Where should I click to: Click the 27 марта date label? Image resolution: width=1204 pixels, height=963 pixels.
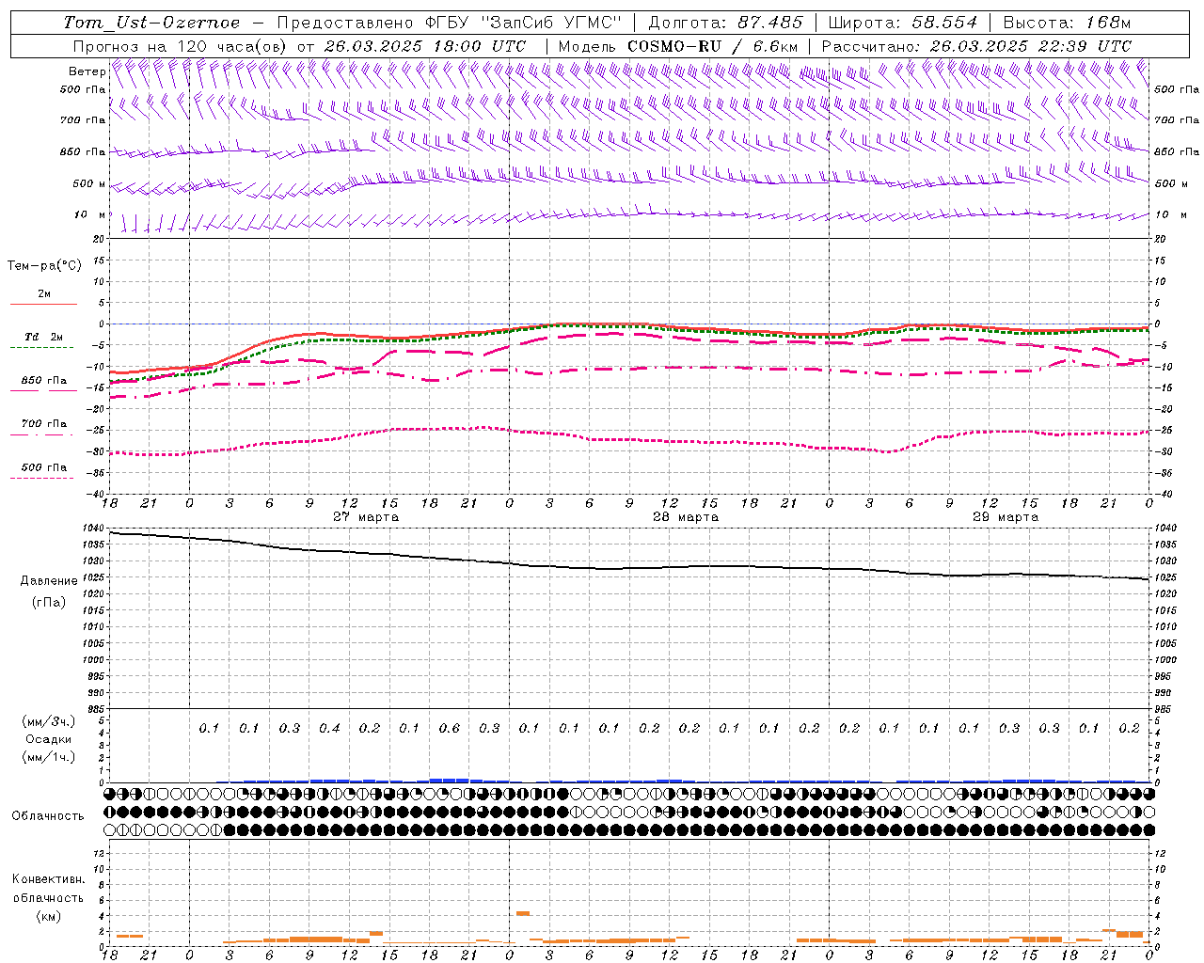pos(366,517)
